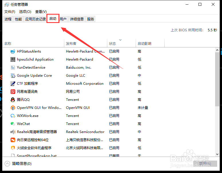Switch to the 性能 tab
The width and height of the screenshot is (222, 173).
(18, 19)
